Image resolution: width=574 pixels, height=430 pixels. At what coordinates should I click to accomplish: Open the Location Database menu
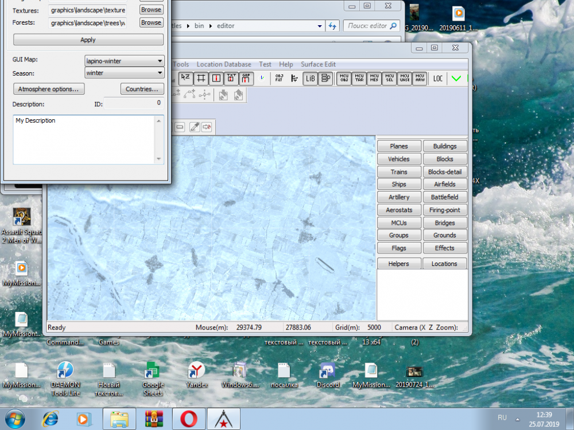(223, 64)
